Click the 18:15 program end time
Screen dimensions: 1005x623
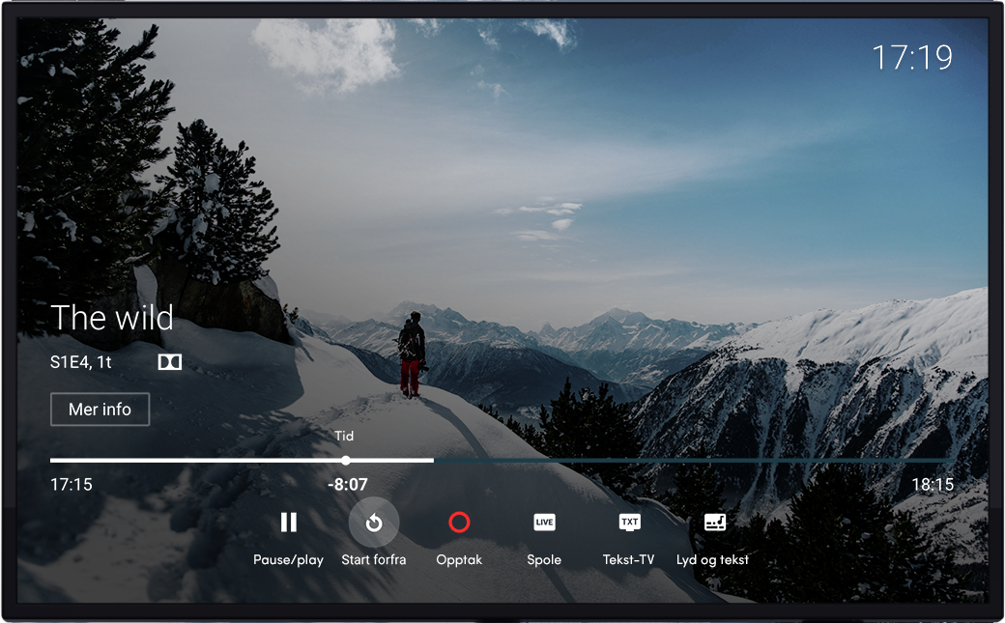pos(933,485)
